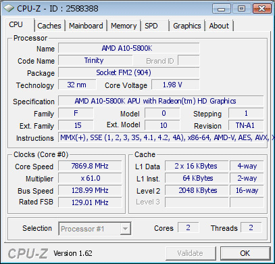Image resolution: width=275 pixels, height=264 pixels.
Task: Click the Cores count value
Action: (189, 227)
